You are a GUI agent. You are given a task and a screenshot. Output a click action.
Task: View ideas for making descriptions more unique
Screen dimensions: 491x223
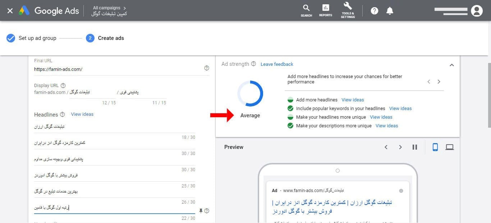[x=387, y=126]
